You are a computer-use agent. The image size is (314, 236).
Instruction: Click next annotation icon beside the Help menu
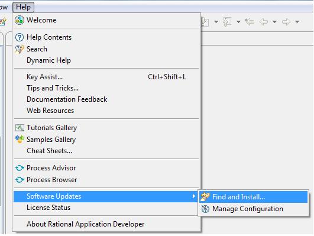(205, 22)
